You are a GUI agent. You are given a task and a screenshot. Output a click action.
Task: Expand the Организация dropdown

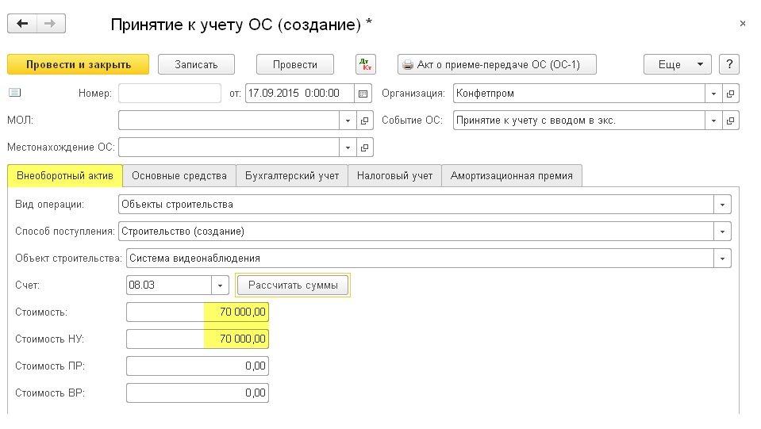[x=713, y=94]
